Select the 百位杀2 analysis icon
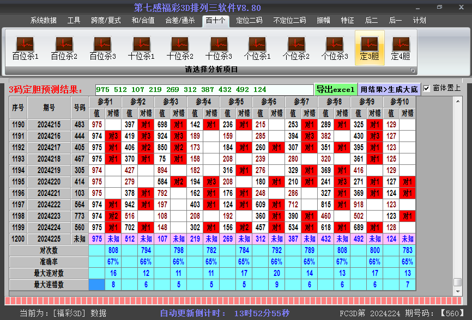This screenshot has height=320, width=472. 64,48
